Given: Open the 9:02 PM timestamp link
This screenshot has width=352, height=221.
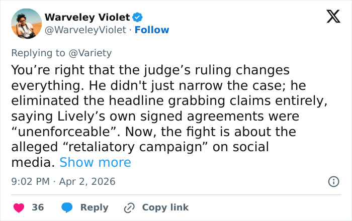Looking at the screenshot, I should [x=29, y=181].
